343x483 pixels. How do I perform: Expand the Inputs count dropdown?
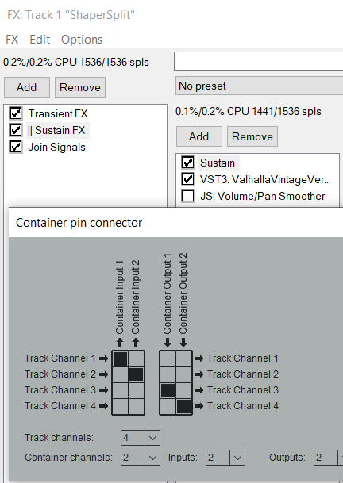pyautogui.click(x=225, y=458)
